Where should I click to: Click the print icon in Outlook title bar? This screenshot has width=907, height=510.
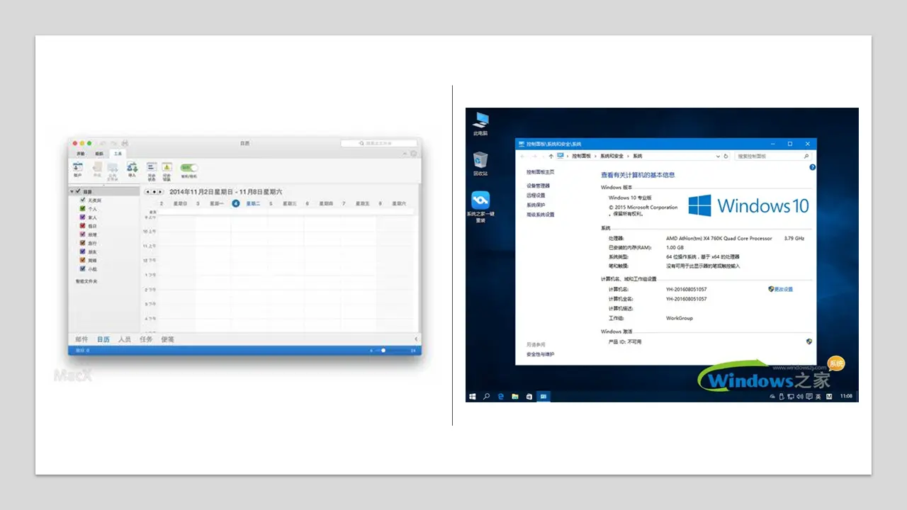coord(125,143)
